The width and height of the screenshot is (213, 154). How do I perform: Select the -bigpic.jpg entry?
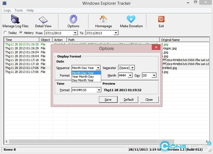click(x=170, y=48)
